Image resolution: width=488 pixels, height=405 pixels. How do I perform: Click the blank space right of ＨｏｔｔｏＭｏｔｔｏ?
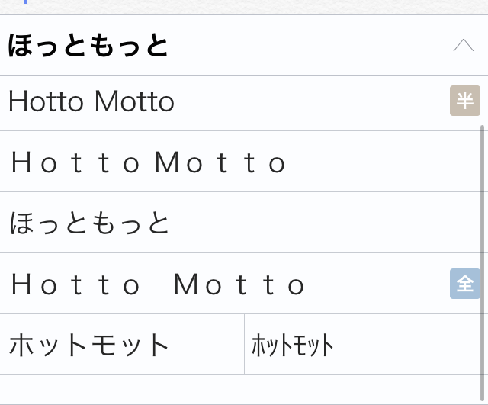(383, 162)
